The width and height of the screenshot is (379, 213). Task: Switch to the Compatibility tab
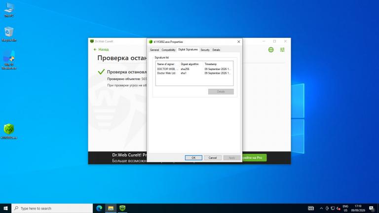click(168, 50)
